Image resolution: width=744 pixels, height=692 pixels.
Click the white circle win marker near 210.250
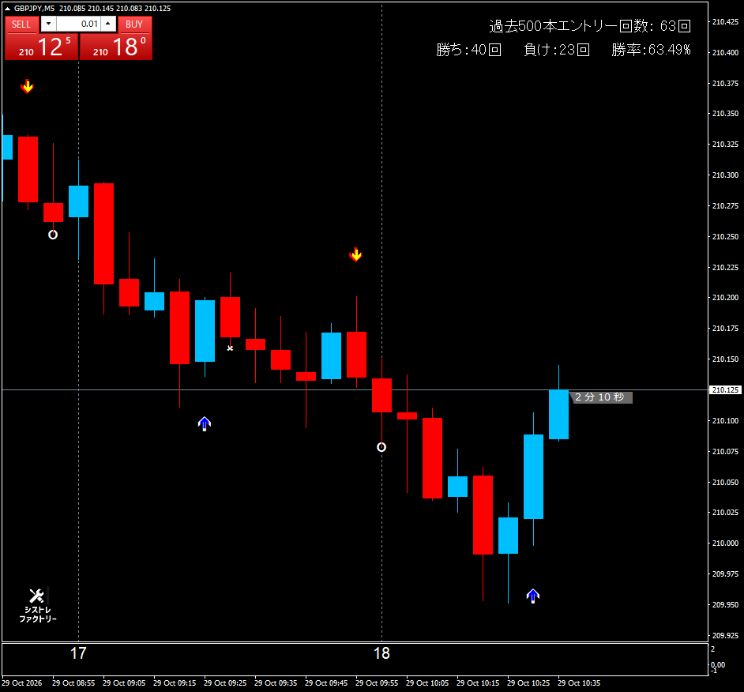point(53,235)
